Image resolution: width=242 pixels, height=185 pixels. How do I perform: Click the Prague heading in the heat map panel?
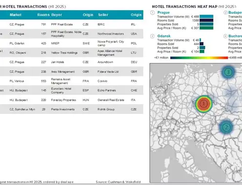163,13
